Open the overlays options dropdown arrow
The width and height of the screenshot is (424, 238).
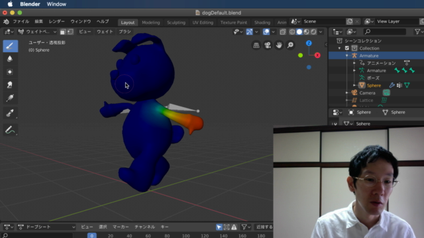274,32
